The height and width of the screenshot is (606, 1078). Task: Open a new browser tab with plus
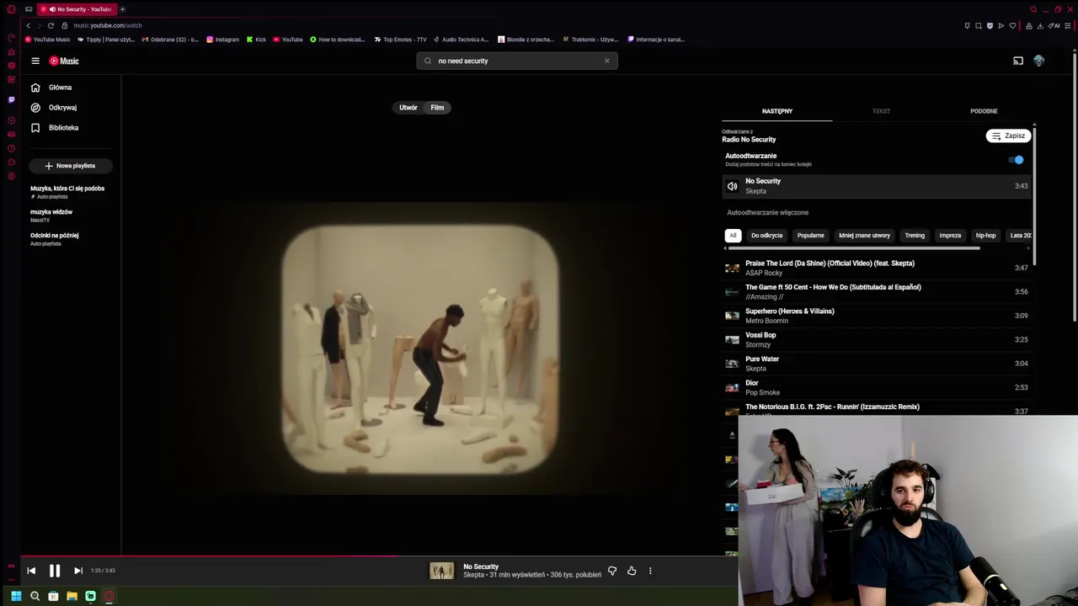[122, 9]
